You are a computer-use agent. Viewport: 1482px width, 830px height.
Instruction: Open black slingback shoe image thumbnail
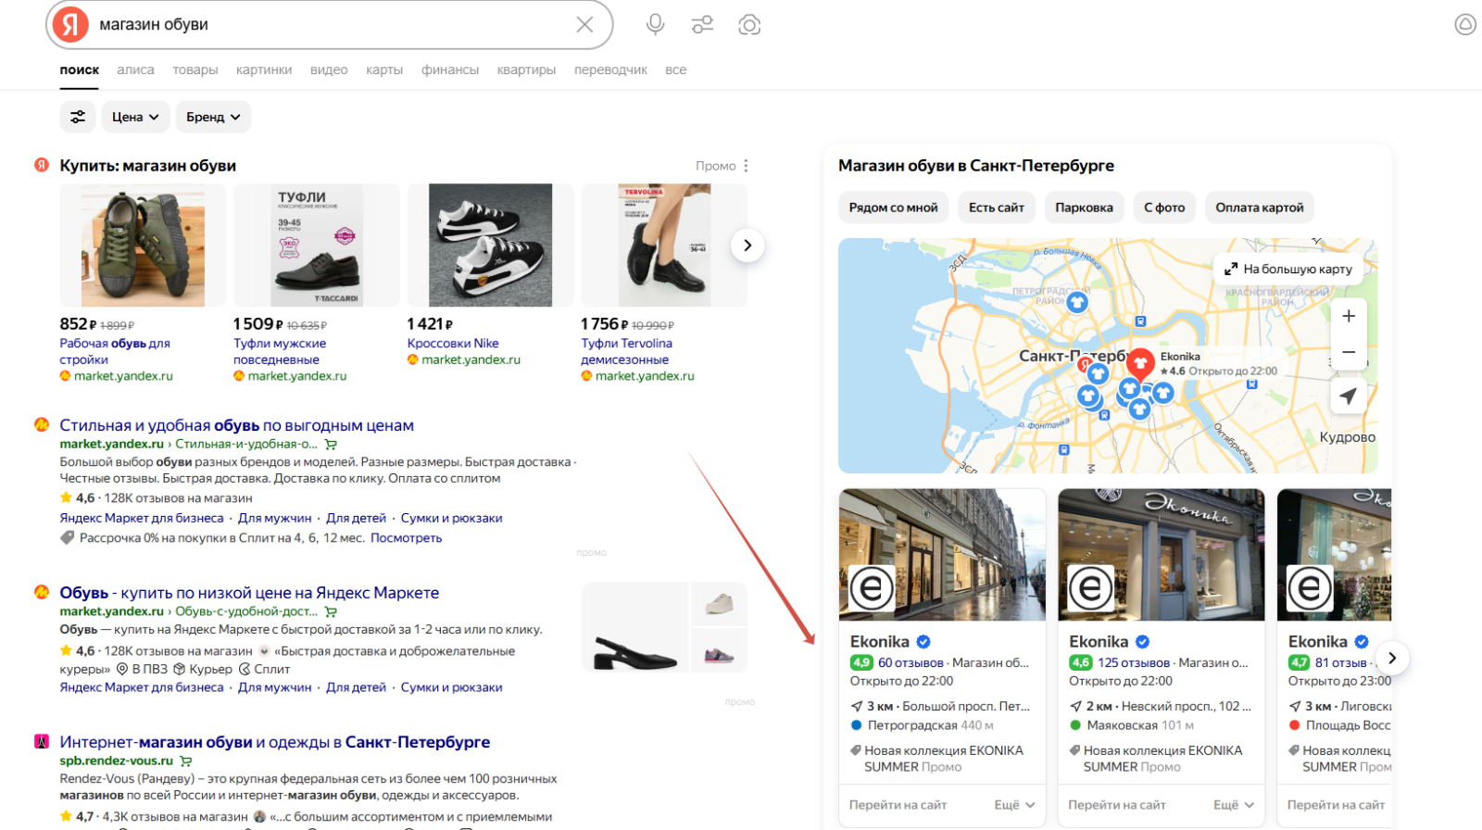635,627
